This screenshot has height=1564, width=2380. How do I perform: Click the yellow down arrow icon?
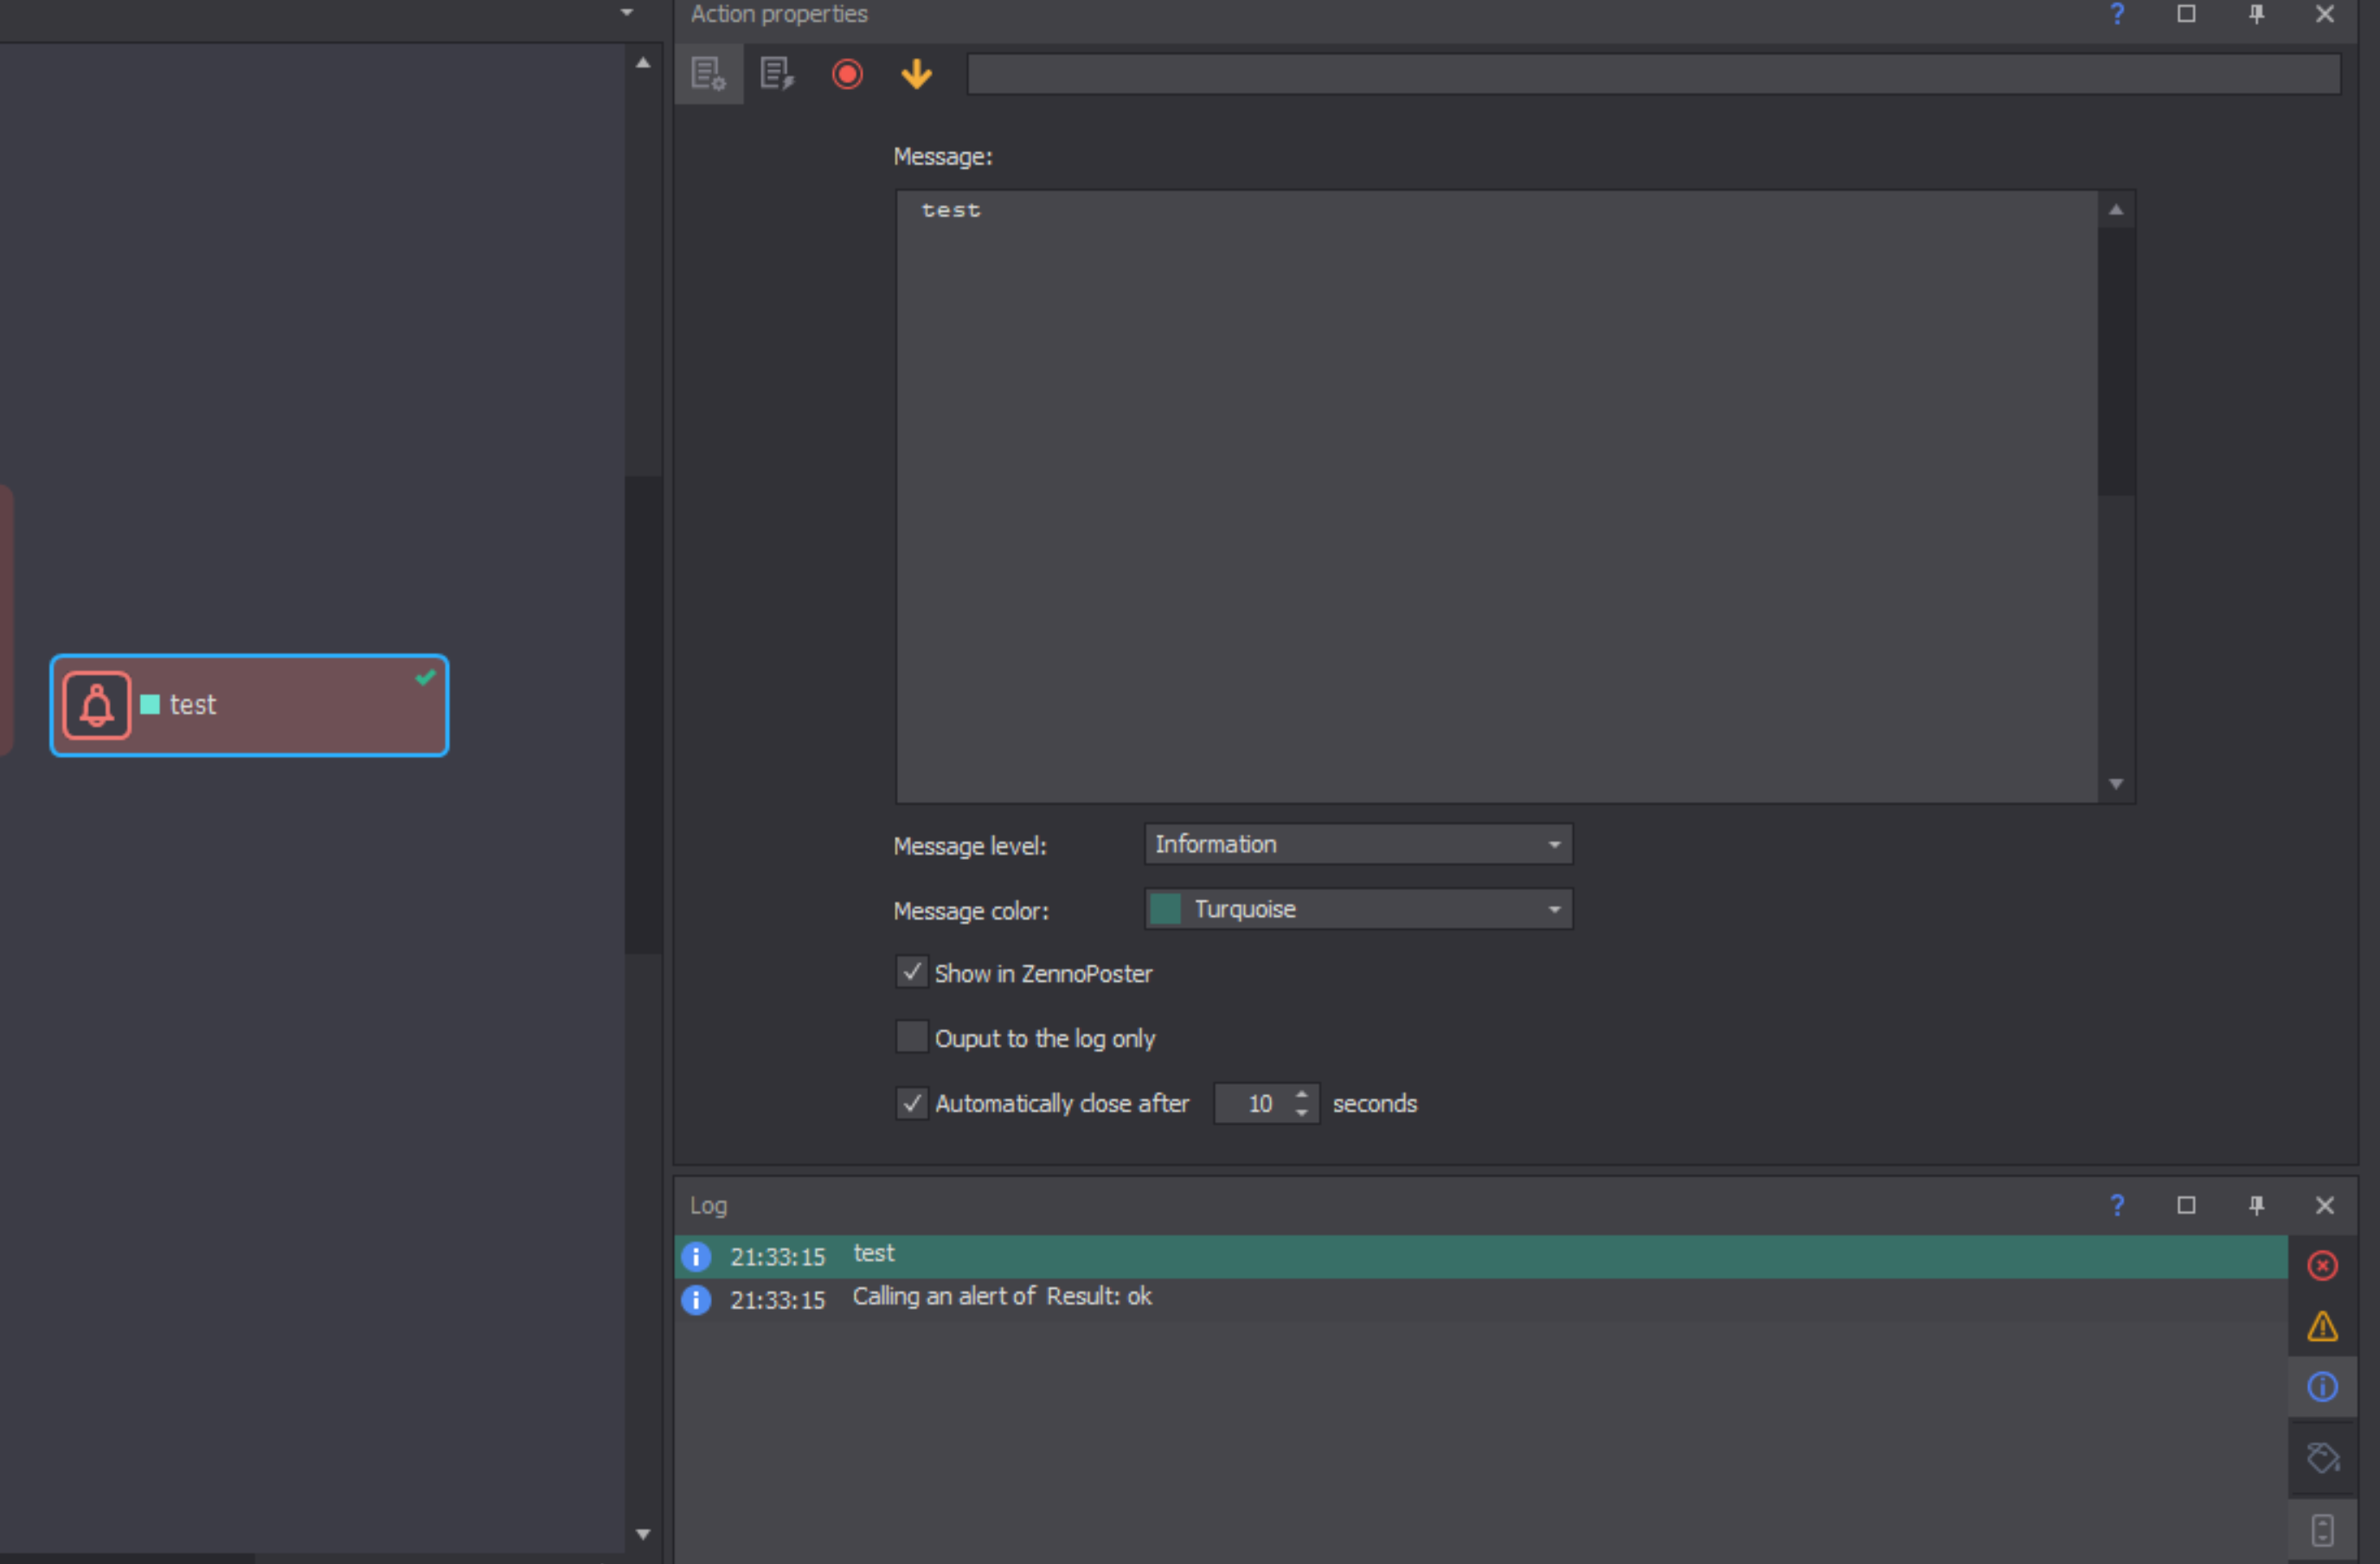[x=916, y=74]
